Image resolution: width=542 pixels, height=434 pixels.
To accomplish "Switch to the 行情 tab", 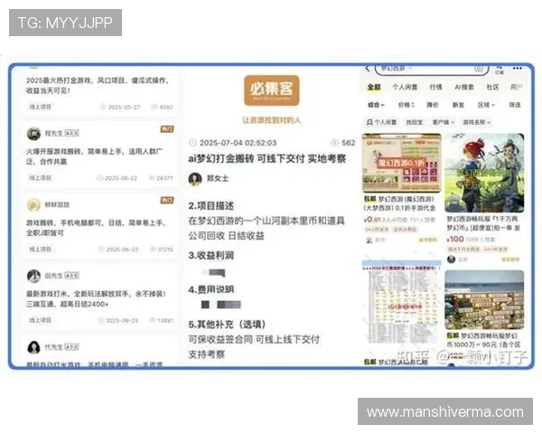I will 436,87.
